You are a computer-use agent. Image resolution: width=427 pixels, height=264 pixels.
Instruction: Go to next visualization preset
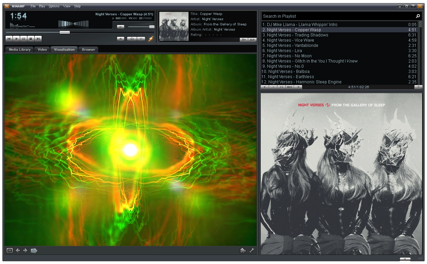click(x=25, y=250)
